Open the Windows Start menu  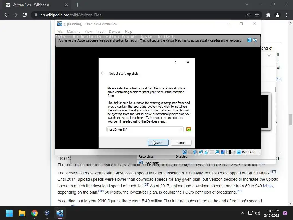tap(9, 213)
